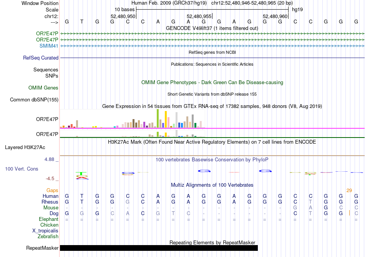Click the Scale track label

[52, 10]
